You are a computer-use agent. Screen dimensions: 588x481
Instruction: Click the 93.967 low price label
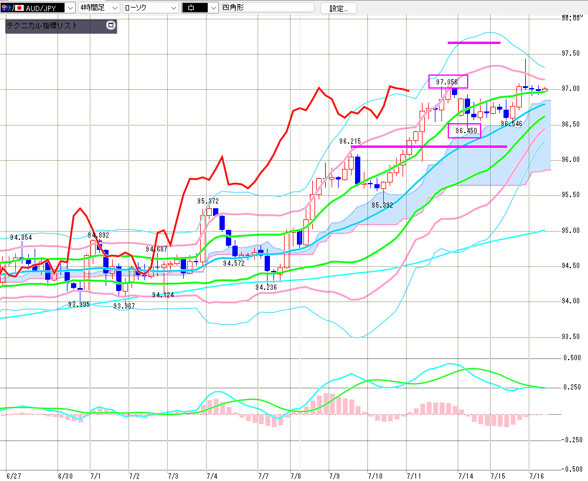click(x=124, y=306)
